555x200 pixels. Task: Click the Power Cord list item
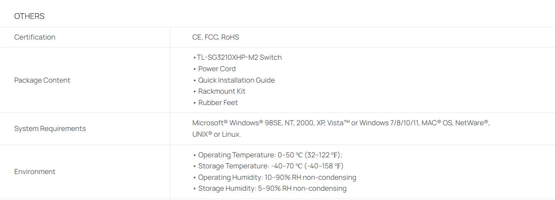coord(216,69)
